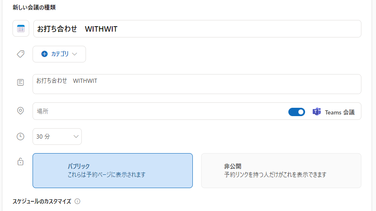Click the Teams 会議 label text

coord(340,112)
